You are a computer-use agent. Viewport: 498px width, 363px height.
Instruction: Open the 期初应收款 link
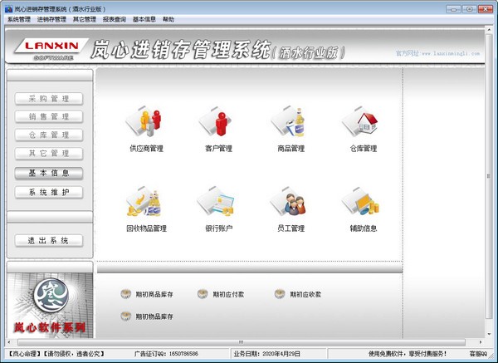click(305, 294)
